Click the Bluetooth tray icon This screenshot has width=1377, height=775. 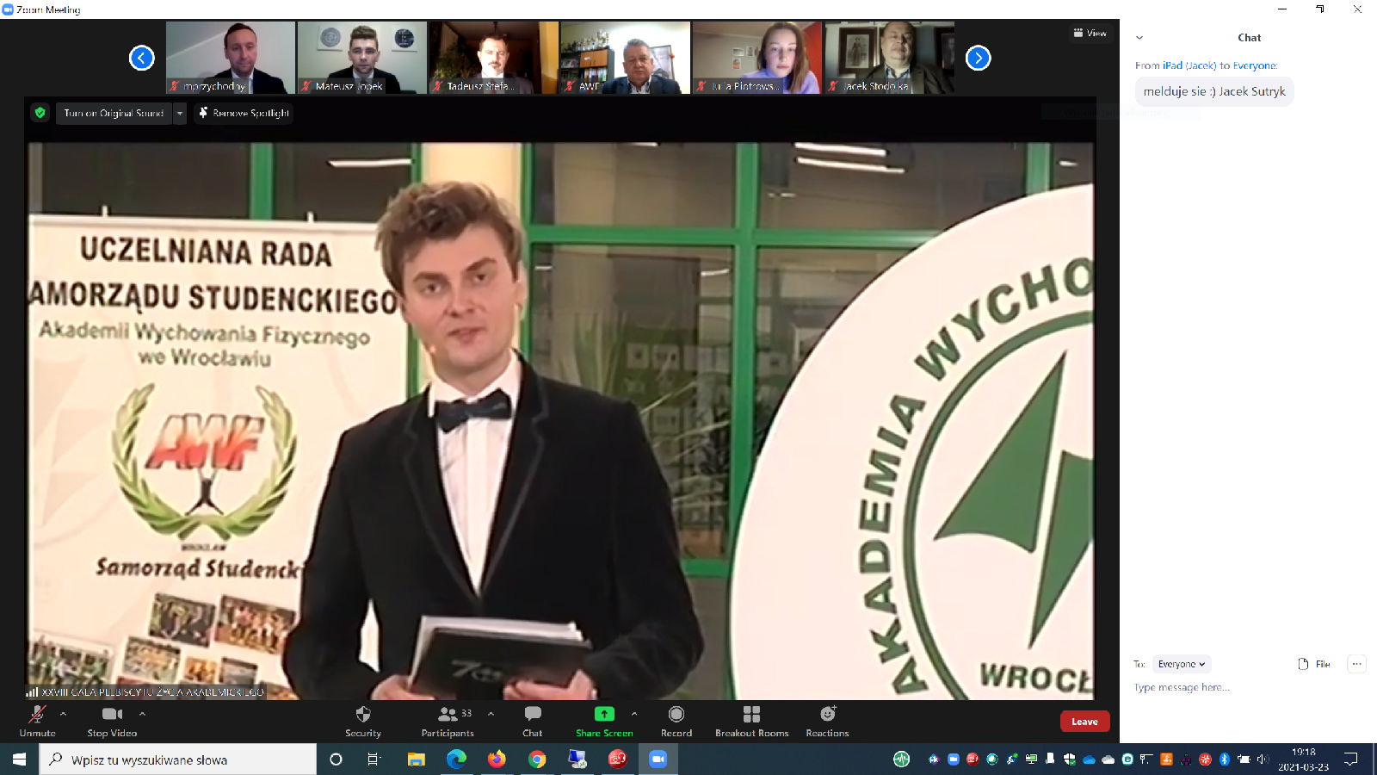click(1224, 759)
